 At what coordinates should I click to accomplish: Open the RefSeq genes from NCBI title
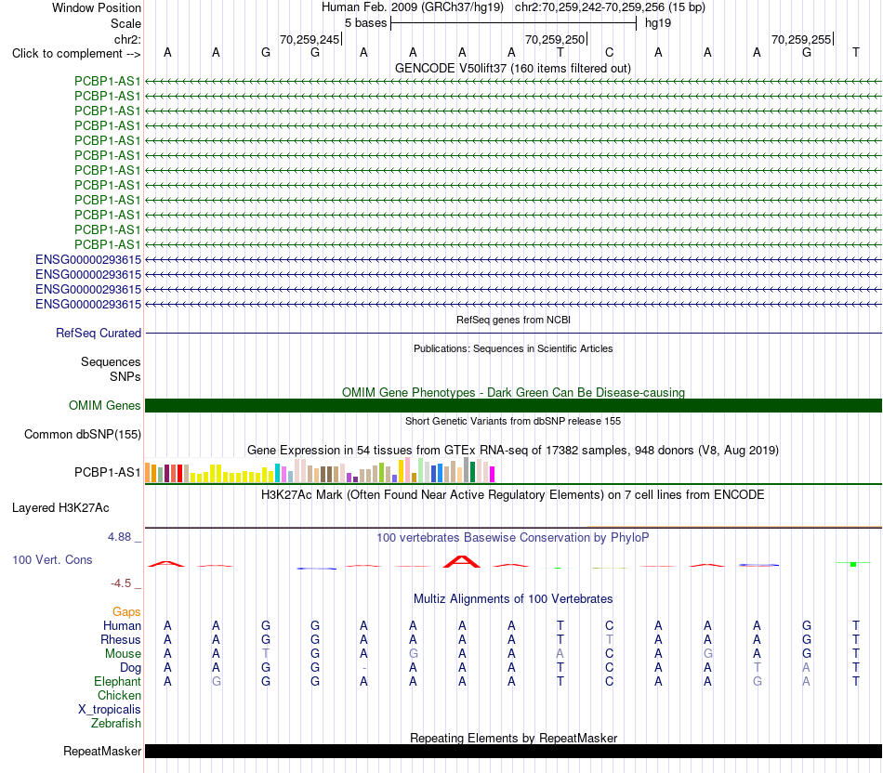[x=513, y=320]
